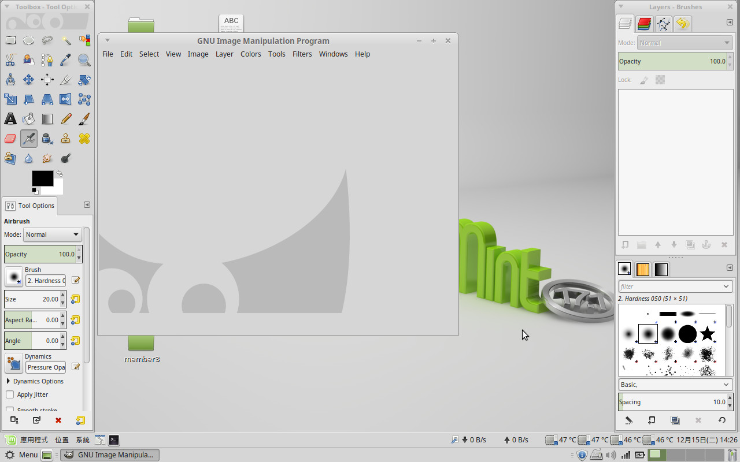Open the brush filter dropdown arrow
The width and height of the screenshot is (740, 462).
727,286
